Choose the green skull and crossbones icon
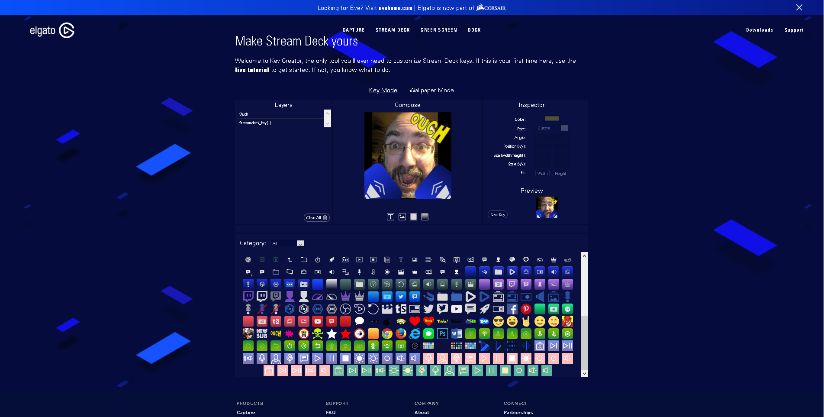Screen dimensions: 824x417 click(x=318, y=334)
